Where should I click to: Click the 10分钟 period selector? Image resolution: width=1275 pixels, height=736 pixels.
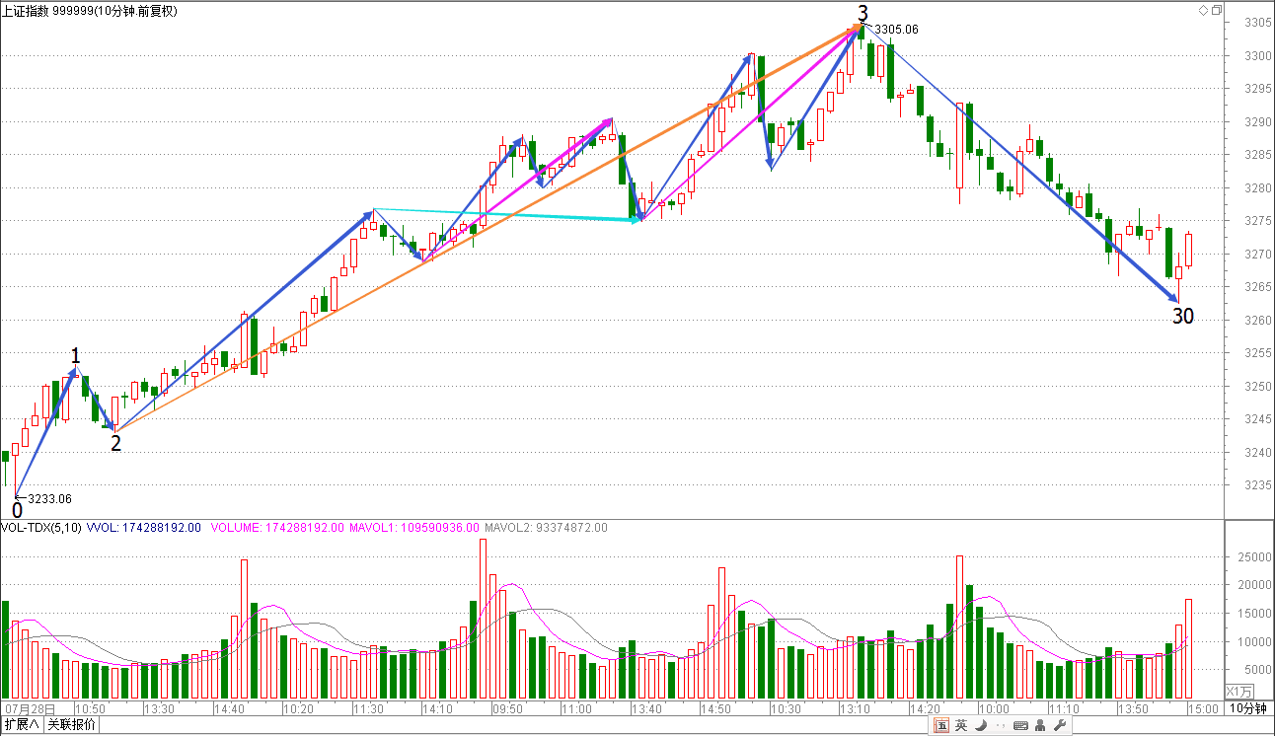coord(1249,708)
